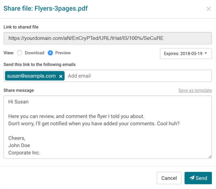
Task: Close the Share file dialog
Action: click(208, 9)
